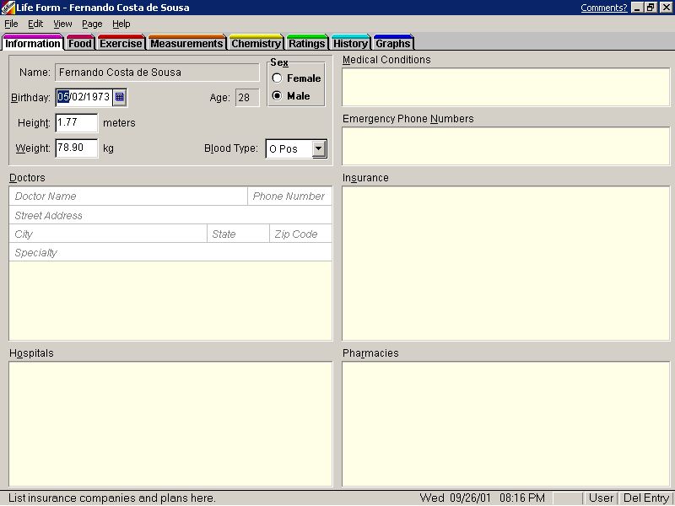Open the Edit menu

pos(35,24)
